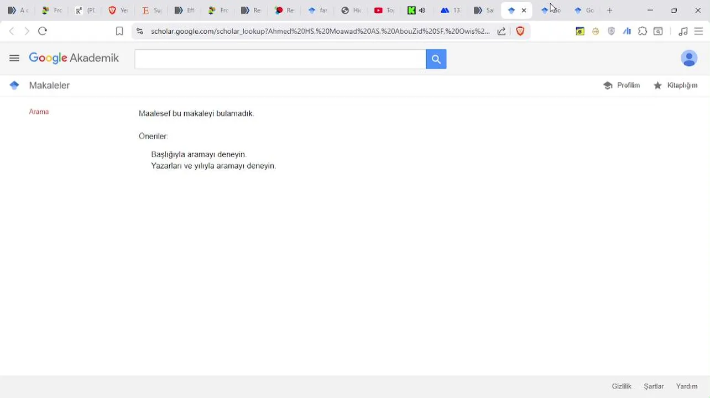Image resolution: width=710 pixels, height=398 pixels.
Task: Switch to the tab labeled Ye with Brave icon
Action: click(118, 11)
